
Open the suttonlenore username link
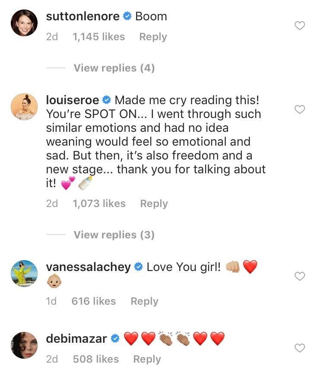tap(83, 16)
